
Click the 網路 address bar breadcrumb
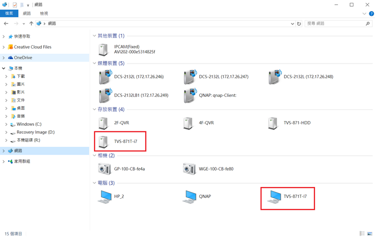click(52, 23)
